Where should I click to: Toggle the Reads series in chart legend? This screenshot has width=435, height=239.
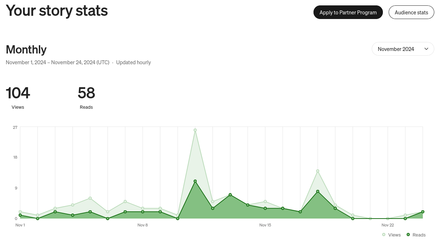416,235
